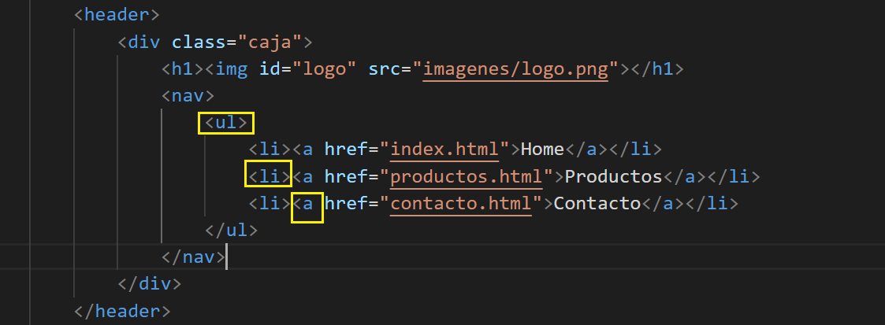Open the productos.html href link
This screenshot has width=885, height=325.
(x=467, y=175)
